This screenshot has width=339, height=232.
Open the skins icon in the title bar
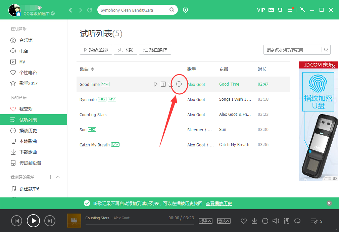pos(280,10)
